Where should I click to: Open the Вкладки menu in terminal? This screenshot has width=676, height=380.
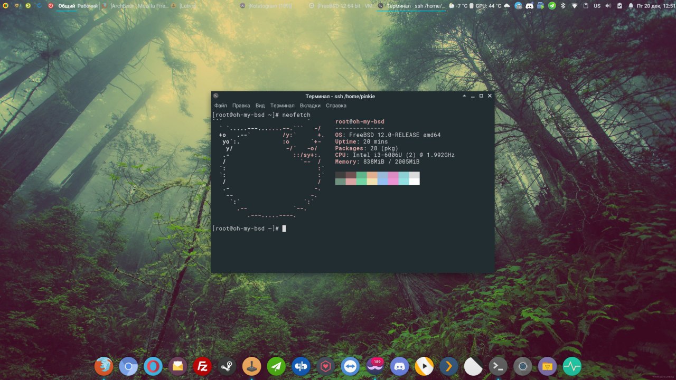310,106
